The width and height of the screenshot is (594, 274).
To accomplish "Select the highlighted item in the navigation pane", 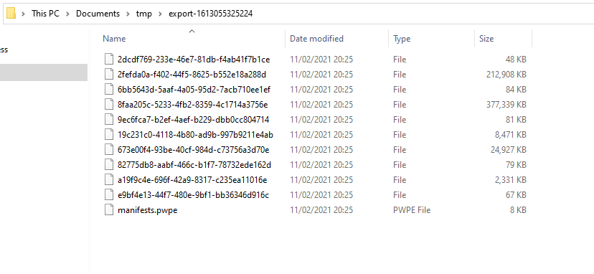I will [44, 72].
